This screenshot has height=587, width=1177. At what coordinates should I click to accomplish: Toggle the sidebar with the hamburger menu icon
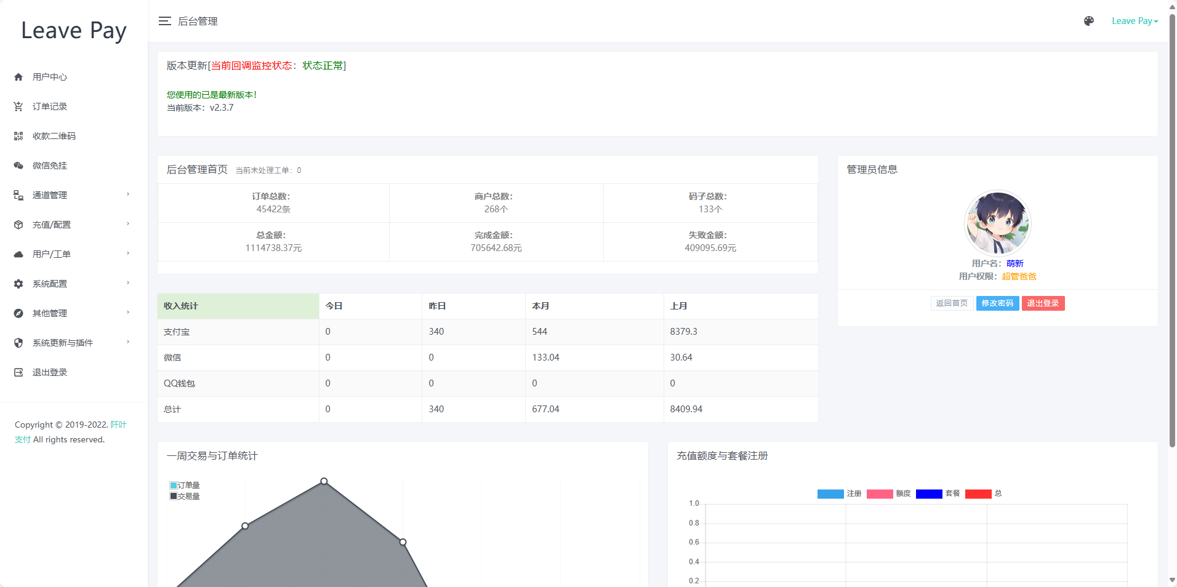pos(164,21)
